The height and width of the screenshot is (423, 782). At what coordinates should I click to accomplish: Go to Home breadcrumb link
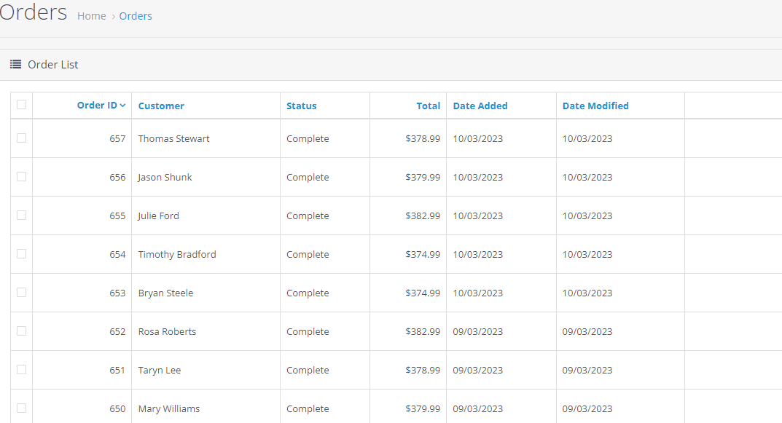click(x=91, y=16)
